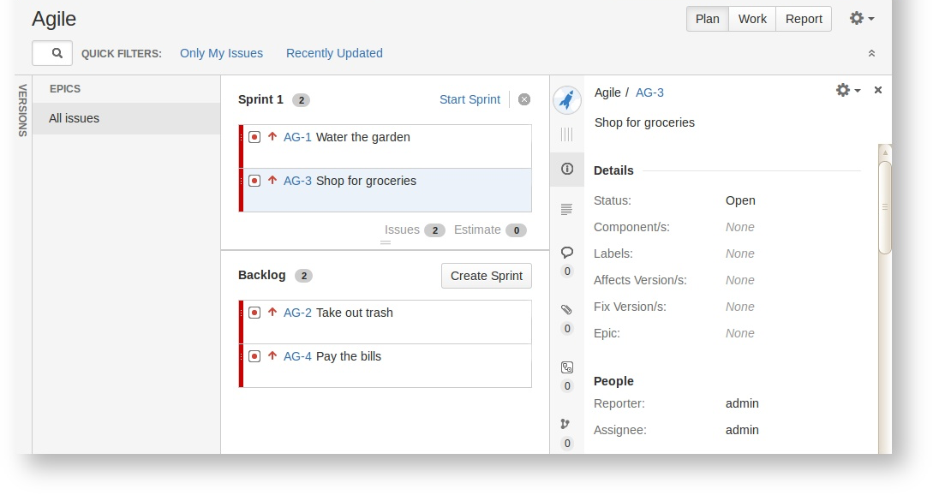Viewport: 933px width, 495px height.
Task: Click the remove Sprint 1 circle icon
Action: pyautogui.click(x=524, y=99)
